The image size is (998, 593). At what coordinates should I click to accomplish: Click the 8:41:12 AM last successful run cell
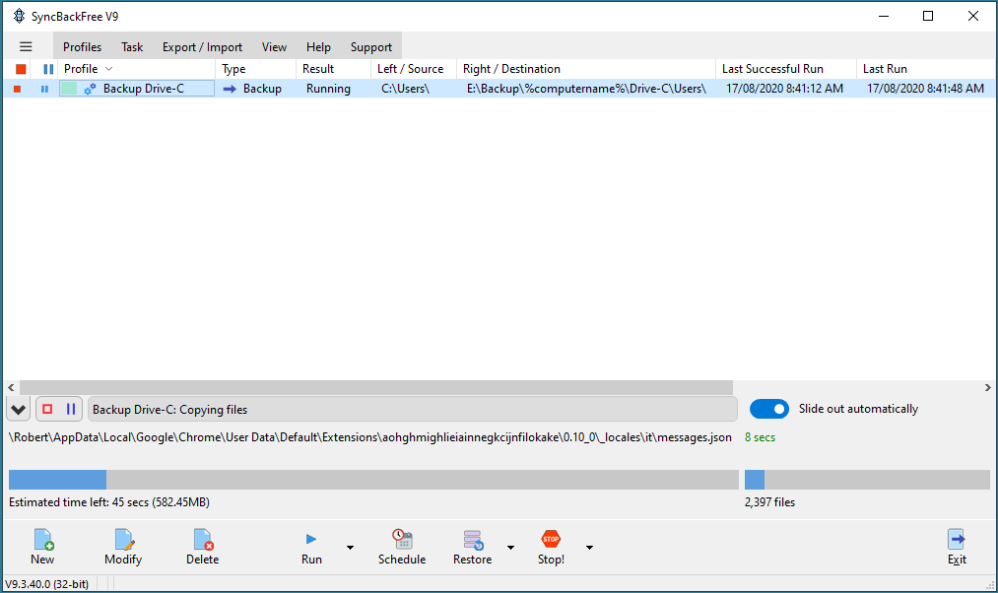coord(785,89)
